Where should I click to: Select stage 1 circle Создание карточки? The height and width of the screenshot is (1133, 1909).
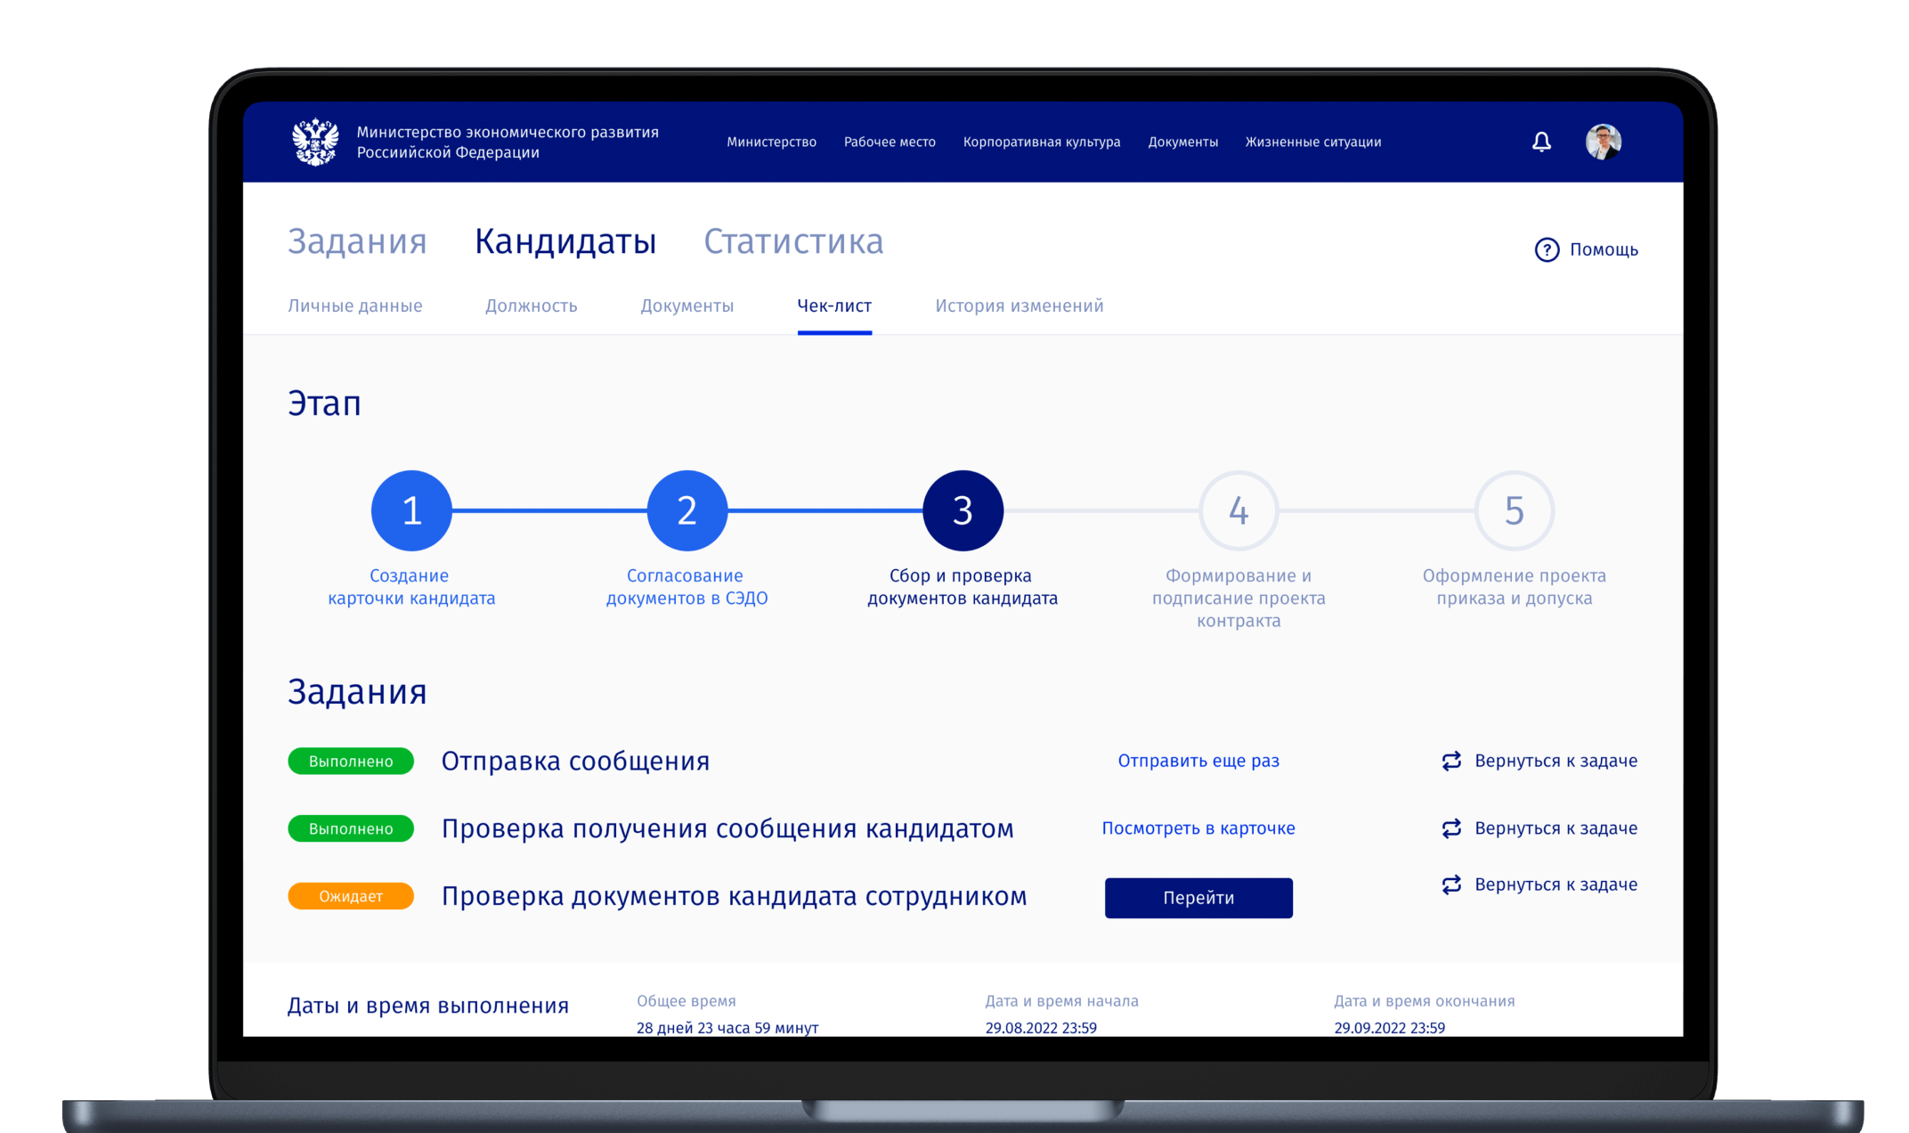click(x=411, y=510)
